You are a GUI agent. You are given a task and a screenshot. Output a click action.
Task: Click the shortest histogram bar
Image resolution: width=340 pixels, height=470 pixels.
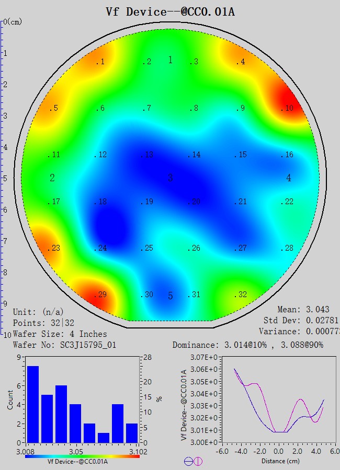click(104, 437)
